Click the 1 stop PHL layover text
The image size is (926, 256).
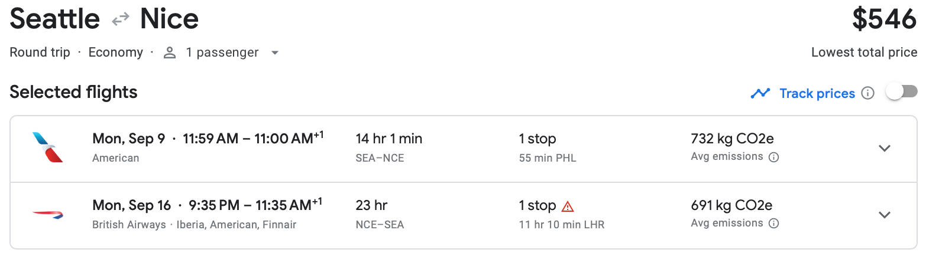pyautogui.click(x=548, y=157)
